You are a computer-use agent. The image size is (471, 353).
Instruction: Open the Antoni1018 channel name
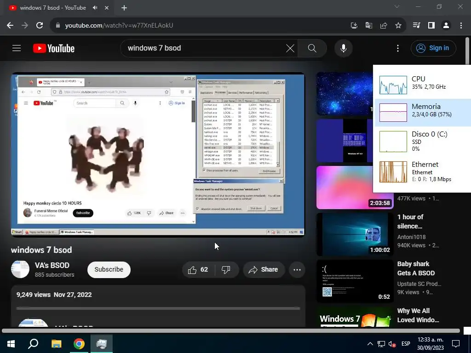411,237
